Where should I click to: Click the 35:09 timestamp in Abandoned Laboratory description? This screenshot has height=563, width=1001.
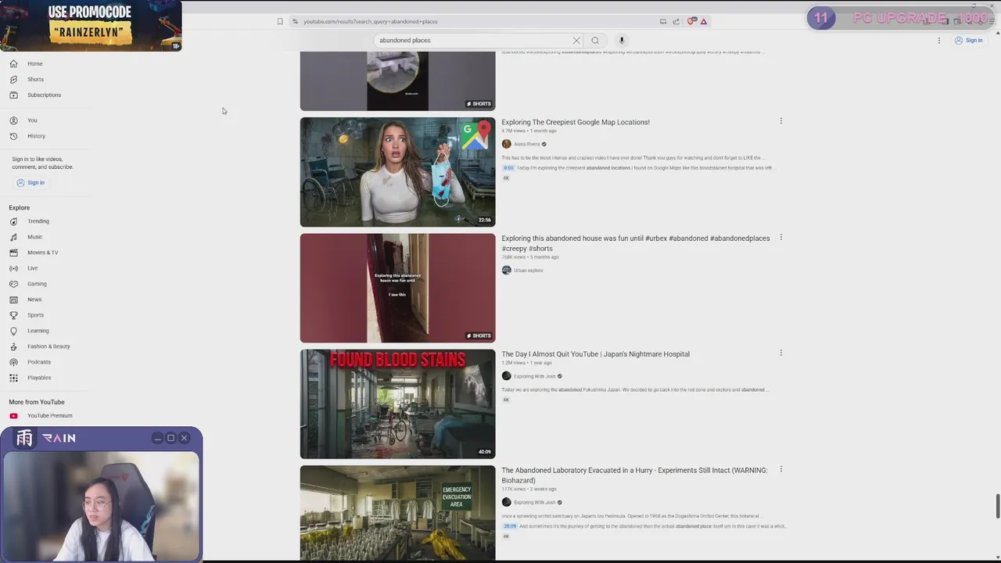pyautogui.click(x=508, y=526)
